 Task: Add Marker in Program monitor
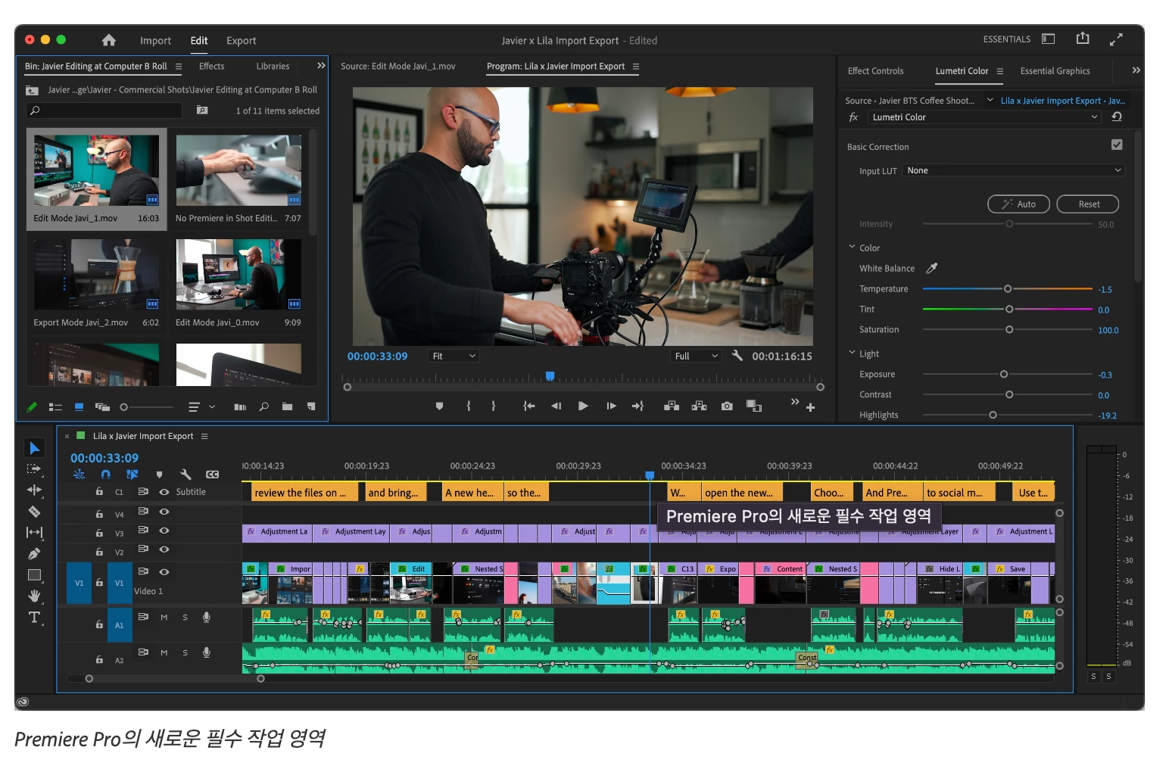point(439,406)
